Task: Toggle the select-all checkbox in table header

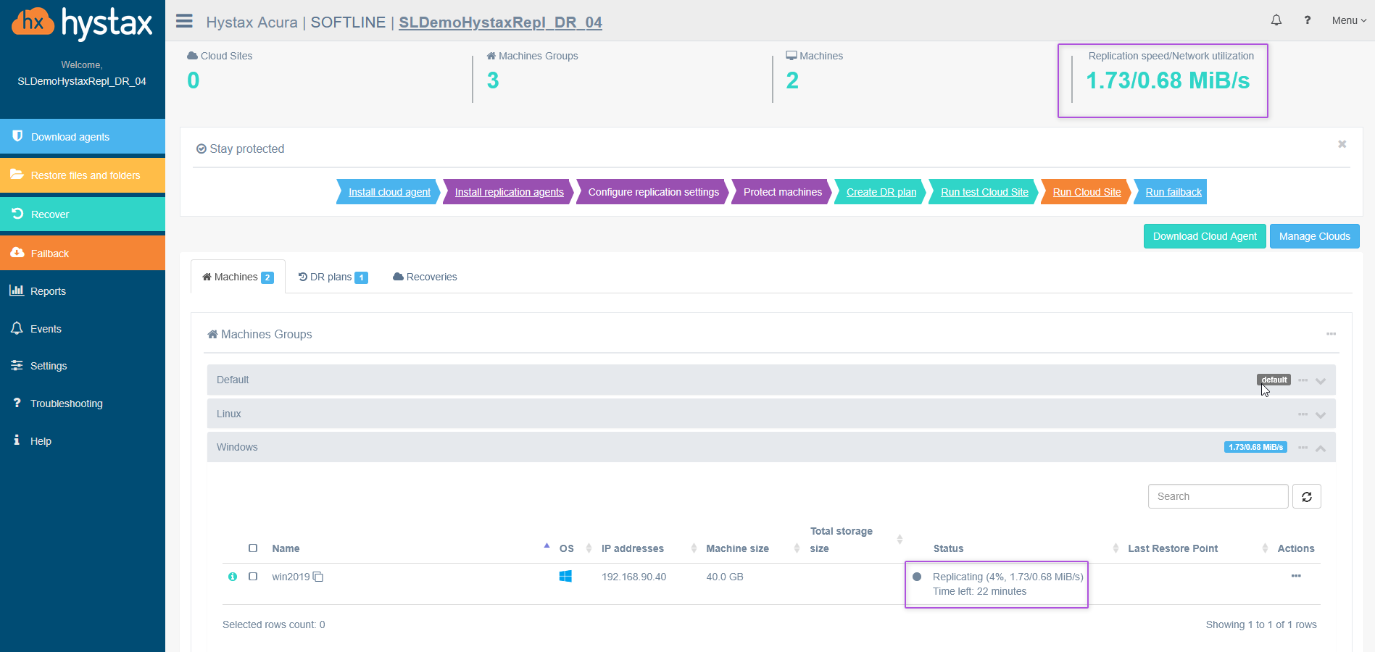Action: click(x=253, y=548)
